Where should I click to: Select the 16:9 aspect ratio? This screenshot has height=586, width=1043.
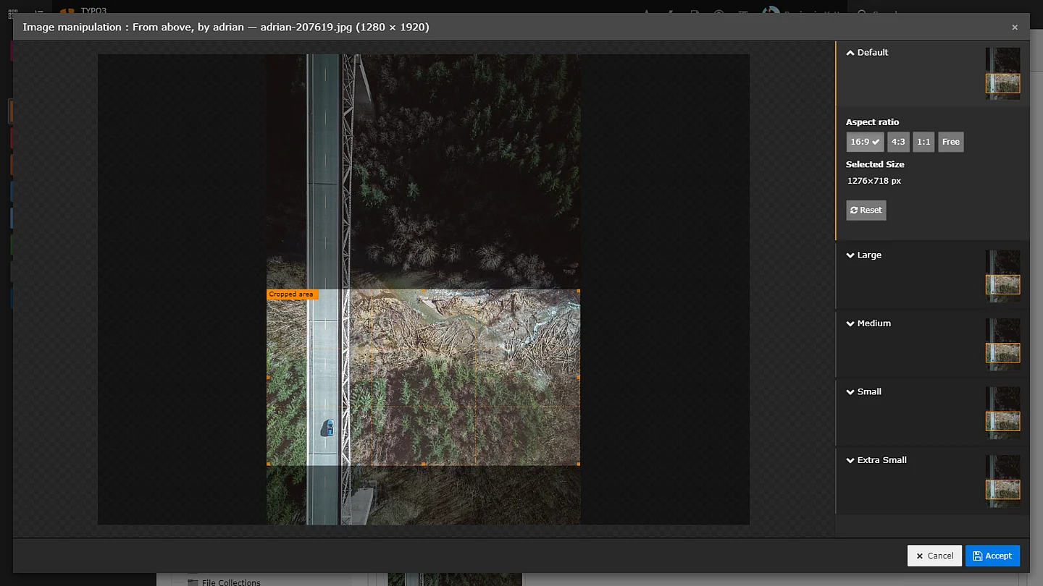(x=865, y=142)
